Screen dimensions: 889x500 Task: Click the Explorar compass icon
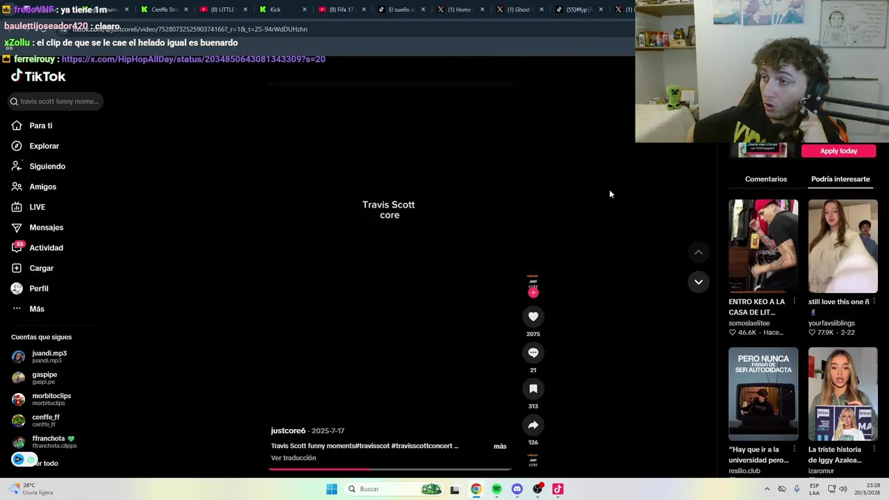(x=17, y=146)
